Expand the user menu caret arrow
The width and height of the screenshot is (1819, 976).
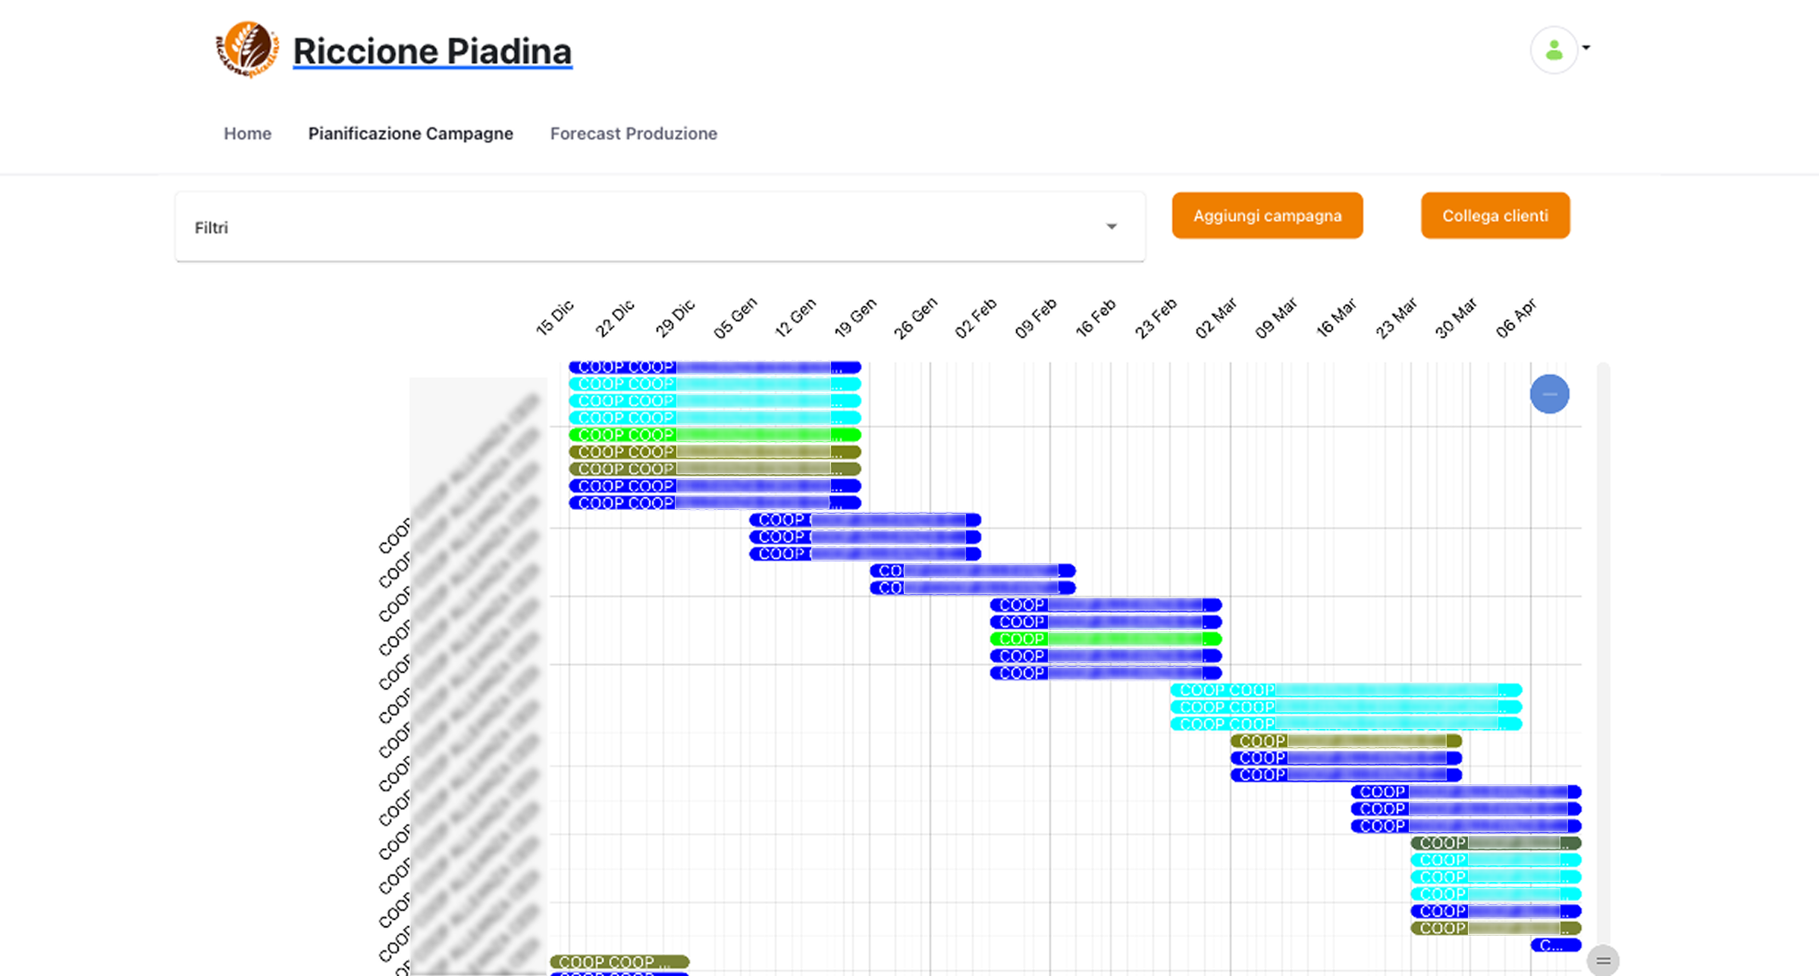[1586, 48]
